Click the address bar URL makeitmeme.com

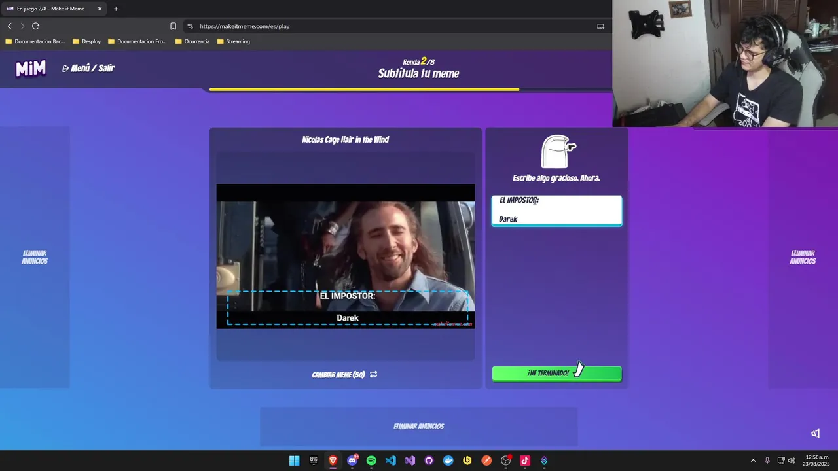244,26
